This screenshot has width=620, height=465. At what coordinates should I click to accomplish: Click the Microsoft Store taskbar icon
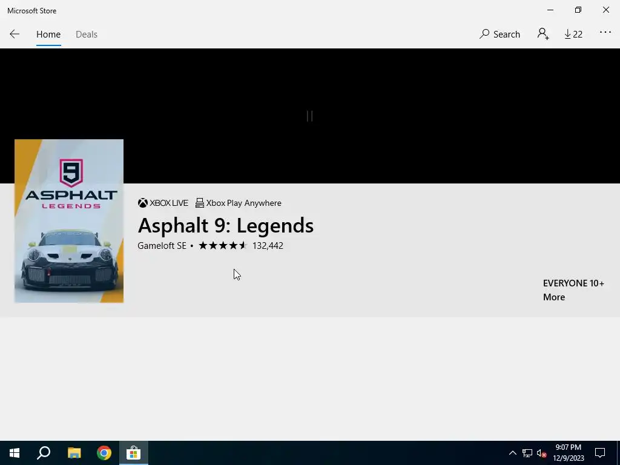(134, 453)
